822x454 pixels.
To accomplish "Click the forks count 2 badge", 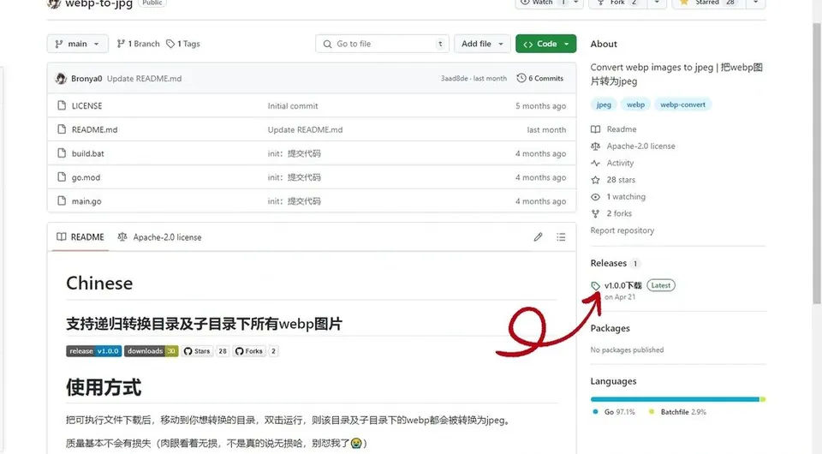I will tap(273, 351).
